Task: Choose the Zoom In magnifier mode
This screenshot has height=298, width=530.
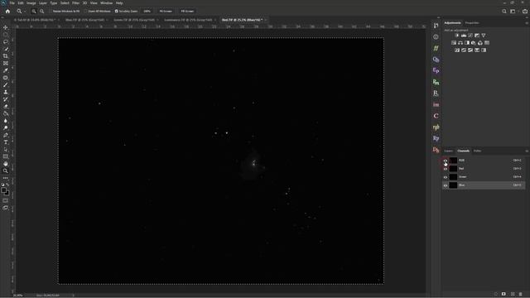Action: pos(34,11)
